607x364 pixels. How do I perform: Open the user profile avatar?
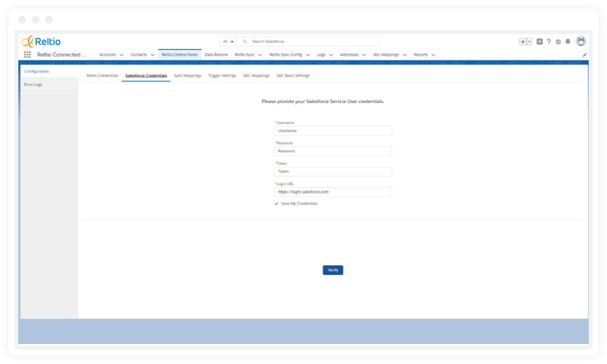click(580, 41)
